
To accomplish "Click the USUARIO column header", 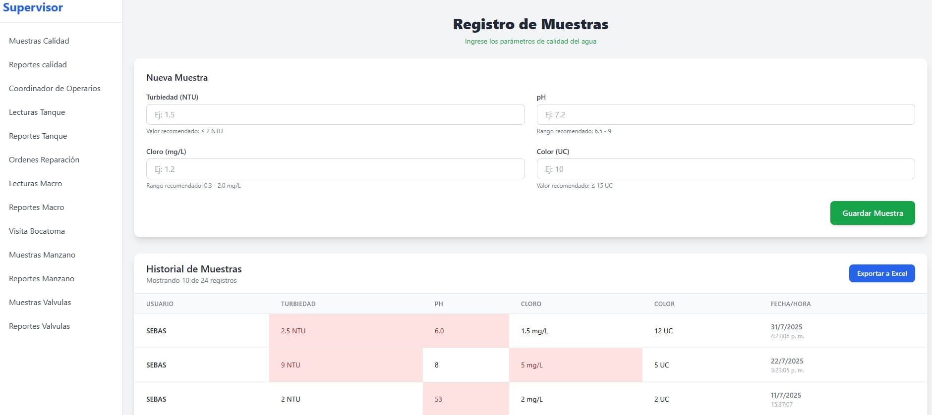I will [160, 304].
